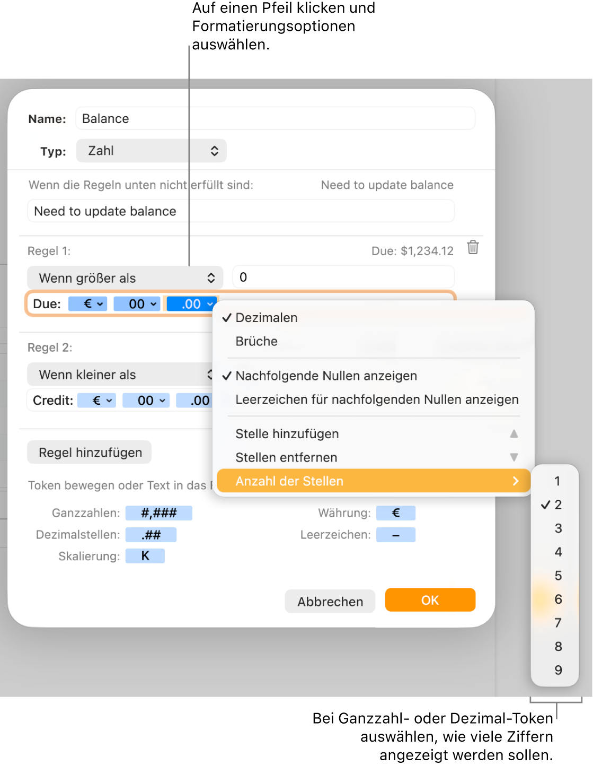The height and width of the screenshot is (765, 593).
Task: Click the Dezimalstellen .## token
Action: click(x=151, y=535)
